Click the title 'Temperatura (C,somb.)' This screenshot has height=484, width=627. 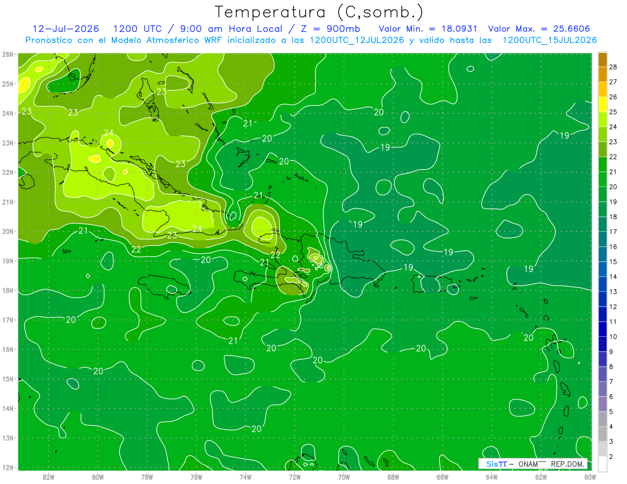[319, 13]
